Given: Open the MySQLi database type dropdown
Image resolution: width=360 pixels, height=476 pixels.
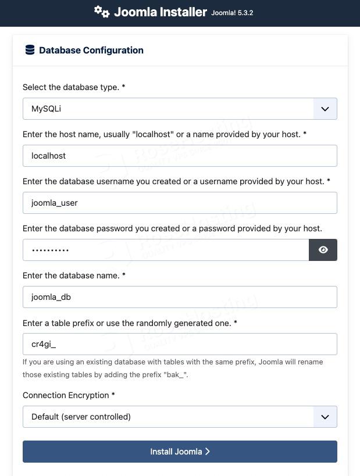Looking at the screenshot, I should 169,109.
